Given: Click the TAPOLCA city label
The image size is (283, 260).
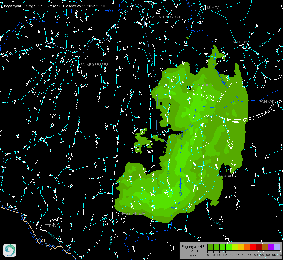Looking at the screenshot, I should (x=239, y=42).
